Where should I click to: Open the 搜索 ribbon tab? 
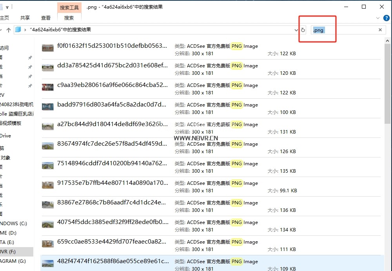(x=69, y=18)
